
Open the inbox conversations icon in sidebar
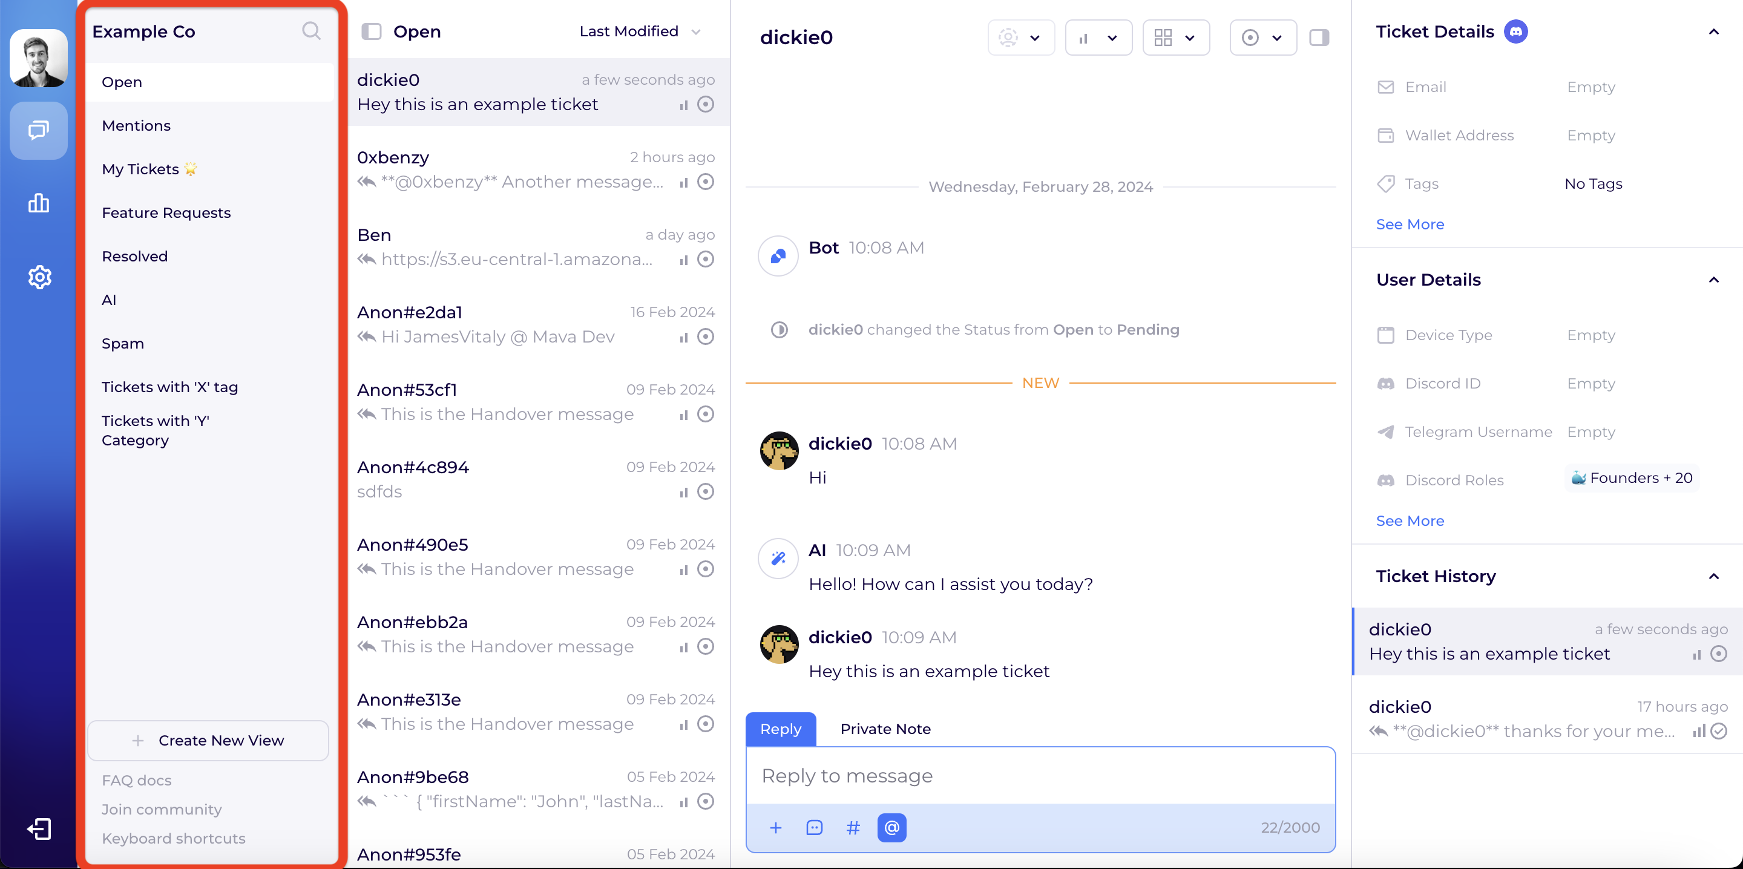point(39,130)
